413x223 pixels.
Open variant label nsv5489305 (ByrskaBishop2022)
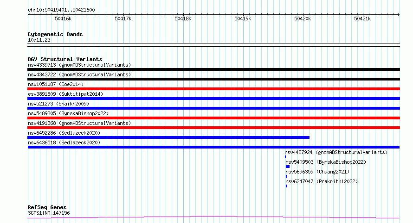68,113
